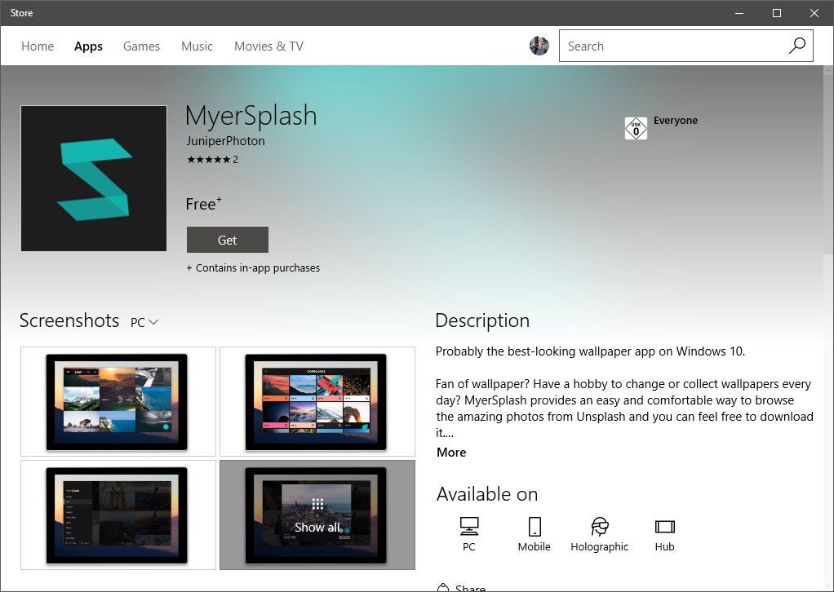
Task: Click the MyerSplash app title
Action: coord(251,116)
